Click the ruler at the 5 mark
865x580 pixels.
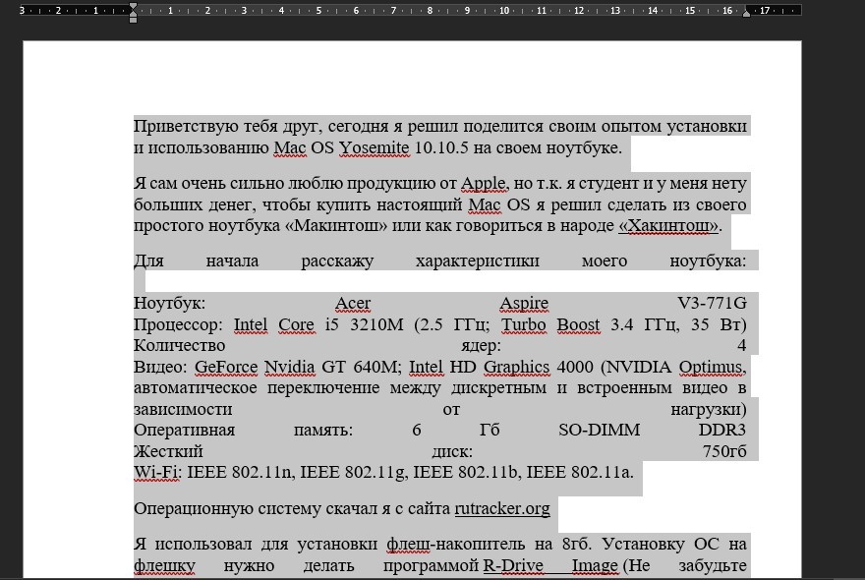pyautogui.click(x=318, y=11)
